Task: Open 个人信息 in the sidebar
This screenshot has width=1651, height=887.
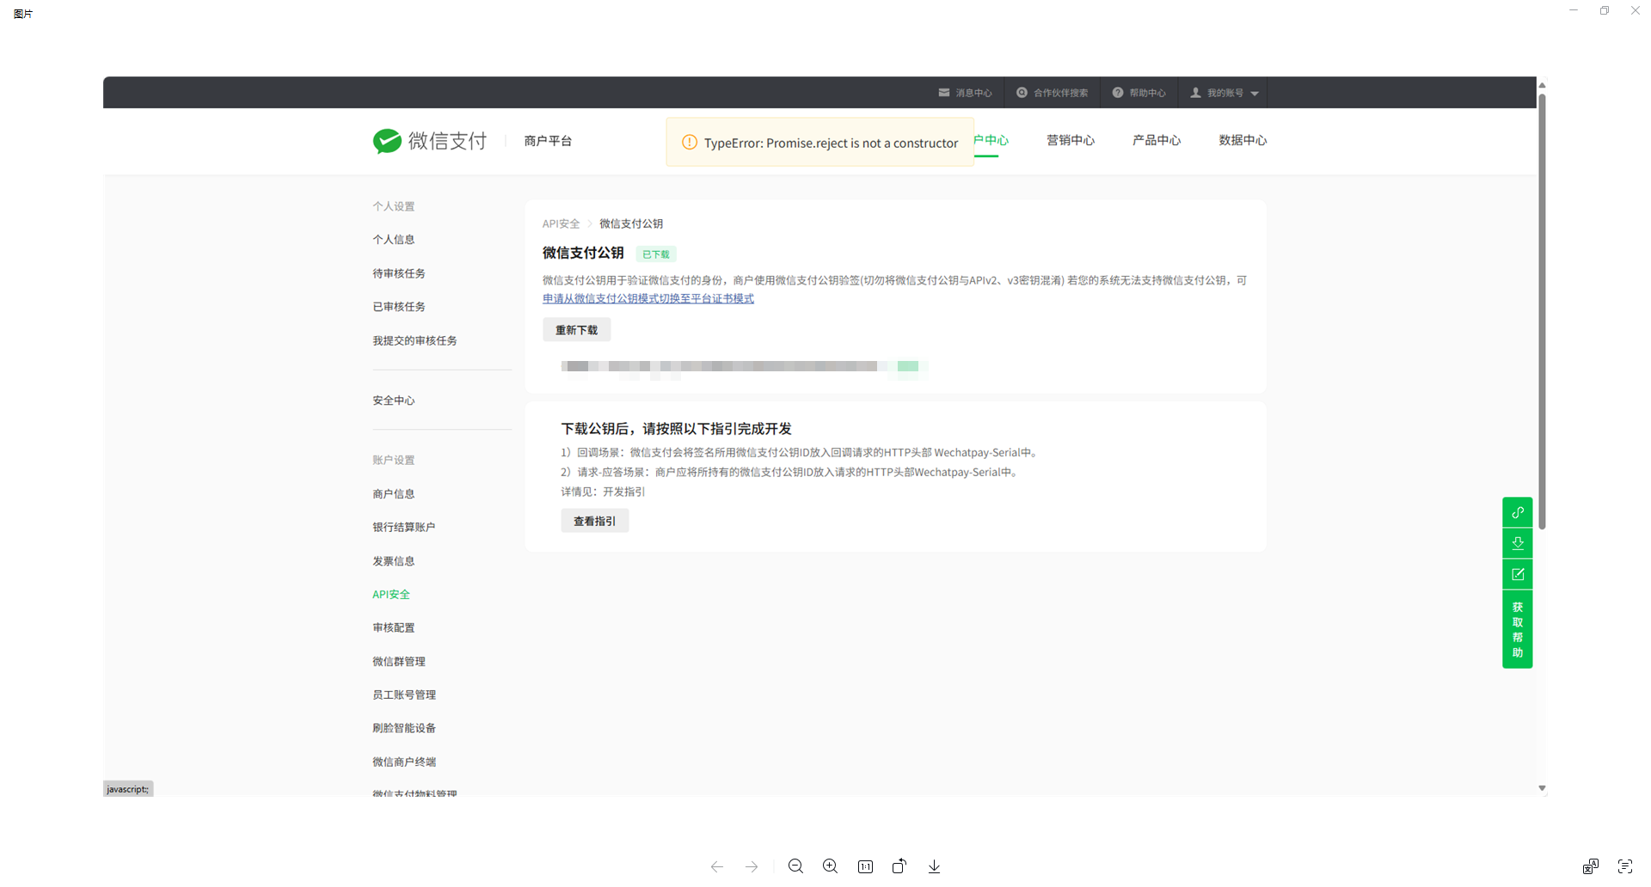Action: [x=394, y=240]
